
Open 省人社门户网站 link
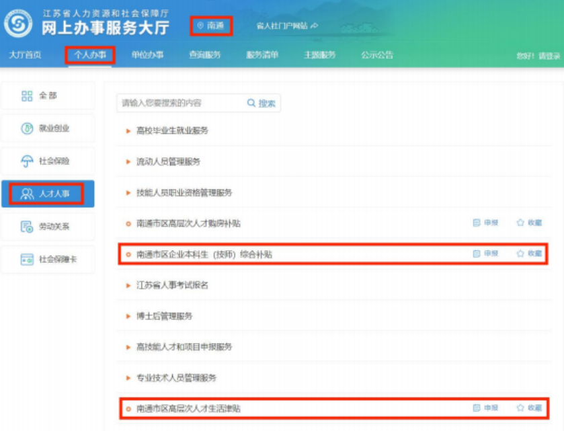point(286,26)
